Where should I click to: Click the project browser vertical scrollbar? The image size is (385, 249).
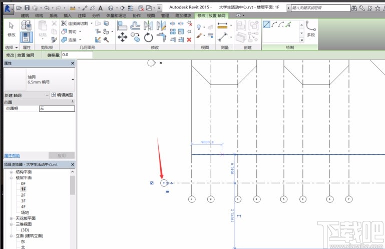tap(73, 185)
